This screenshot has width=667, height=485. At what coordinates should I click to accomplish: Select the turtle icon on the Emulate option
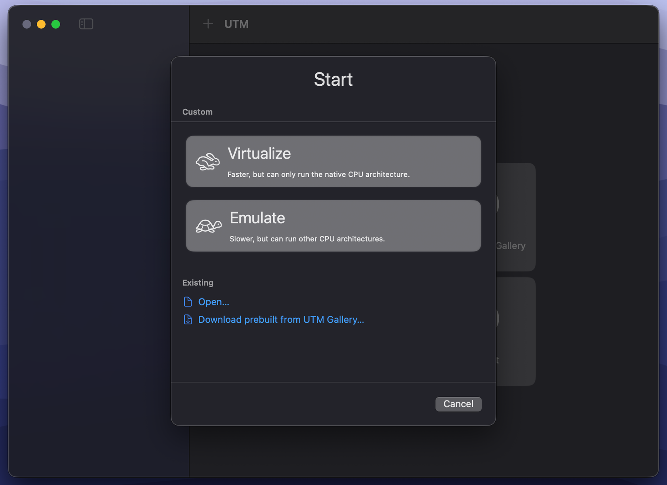pyautogui.click(x=208, y=226)
